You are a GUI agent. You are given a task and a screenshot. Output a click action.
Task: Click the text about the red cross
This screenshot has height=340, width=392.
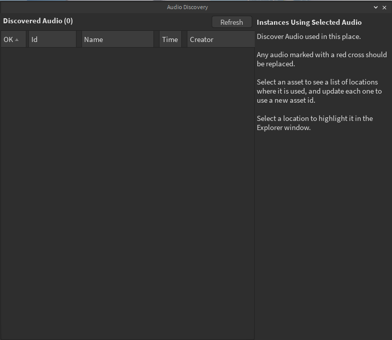tap(322, 59)
